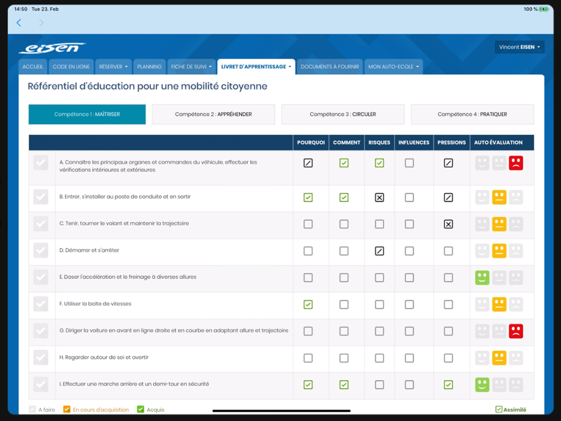Check the Influences box for row F
The height and width of the screenshot is (421, 561).
[410, 304]
